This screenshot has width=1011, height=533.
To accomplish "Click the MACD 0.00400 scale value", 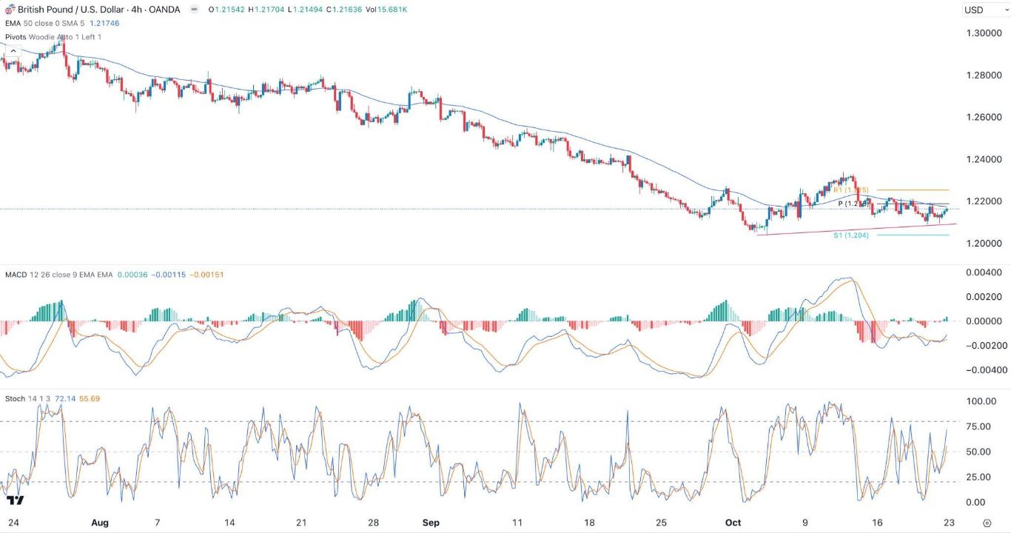I will point(984,272).
